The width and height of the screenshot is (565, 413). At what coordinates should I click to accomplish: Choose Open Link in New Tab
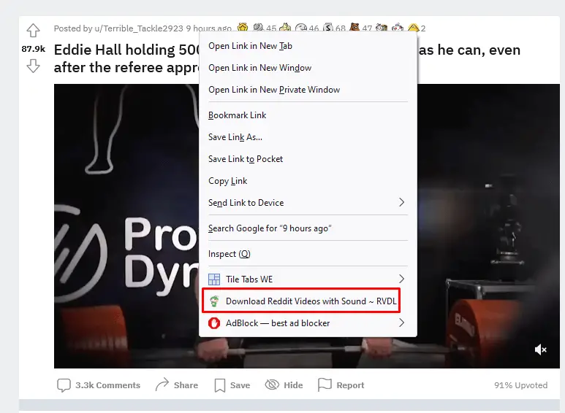click(x=308, y=46)
